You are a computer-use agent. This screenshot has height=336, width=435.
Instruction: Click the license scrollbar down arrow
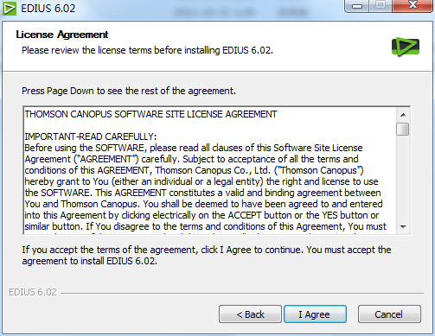click(403, 227)
